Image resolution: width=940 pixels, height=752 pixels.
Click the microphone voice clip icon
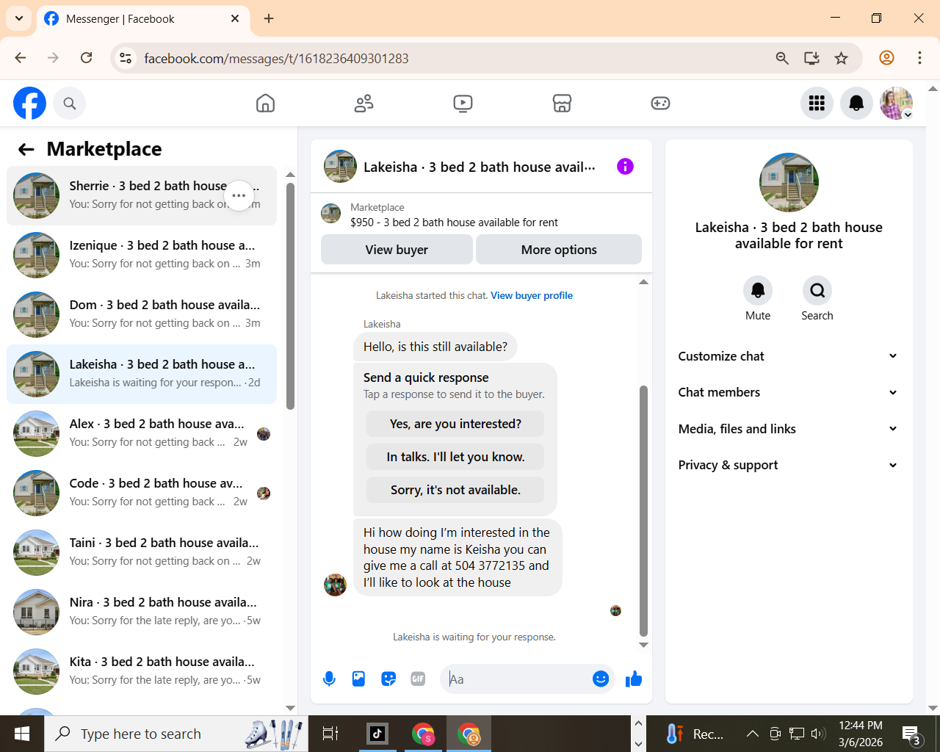click(x=329, y=679)
